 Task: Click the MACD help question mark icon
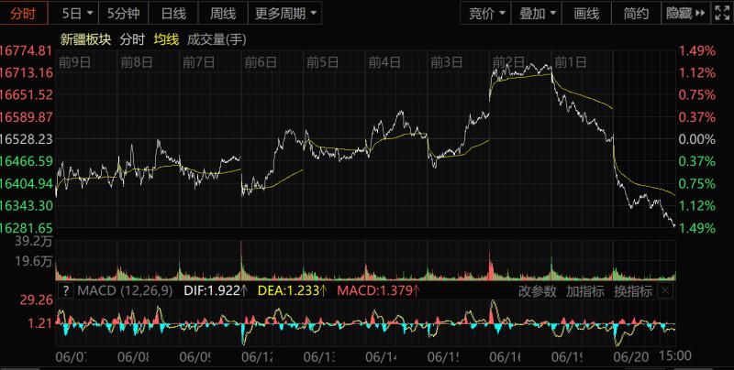click(65, 291)
